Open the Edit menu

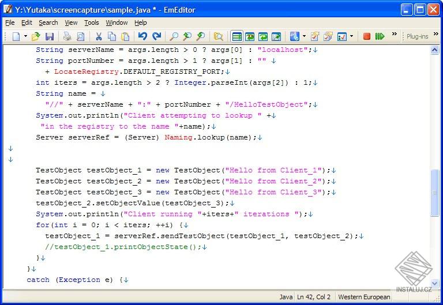click(x=27, y=22)
